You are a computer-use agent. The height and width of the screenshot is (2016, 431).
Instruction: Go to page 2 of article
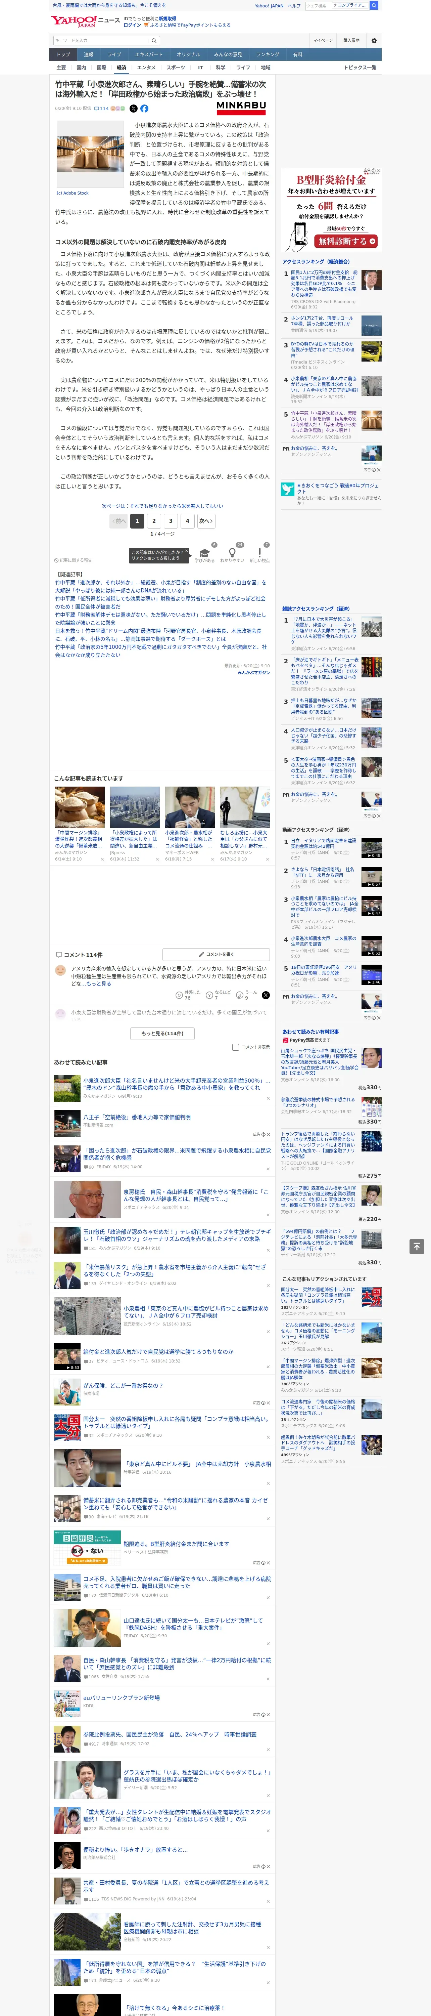click(x=154, y=520)
